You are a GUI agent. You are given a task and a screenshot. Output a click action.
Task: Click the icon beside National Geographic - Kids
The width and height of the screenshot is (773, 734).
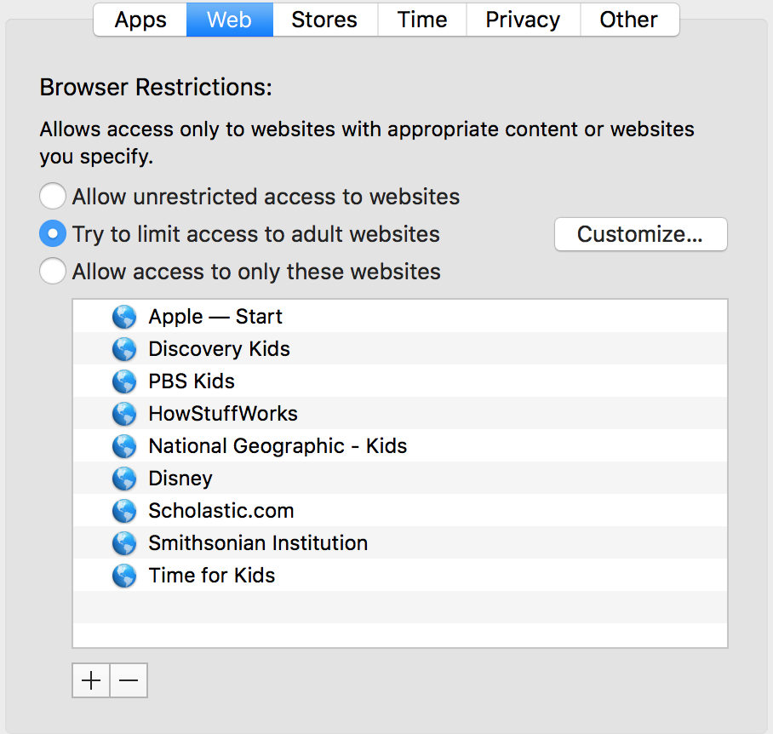tap(124, 445)
